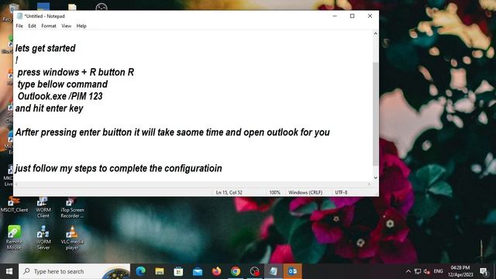
Task: Open the screen recorder taskbar icon
Action: pyautogui.click(x=254, y=271)
